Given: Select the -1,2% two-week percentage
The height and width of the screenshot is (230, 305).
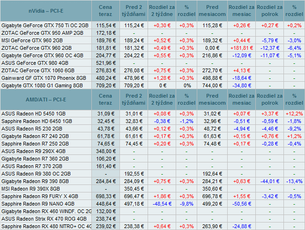Looking at the screenshot, I should (186, 121).
